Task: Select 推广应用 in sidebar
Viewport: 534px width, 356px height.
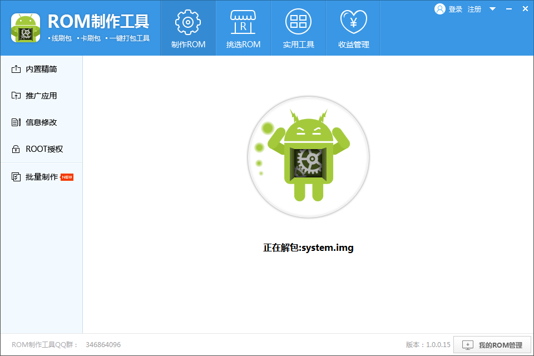Action: 41,96
